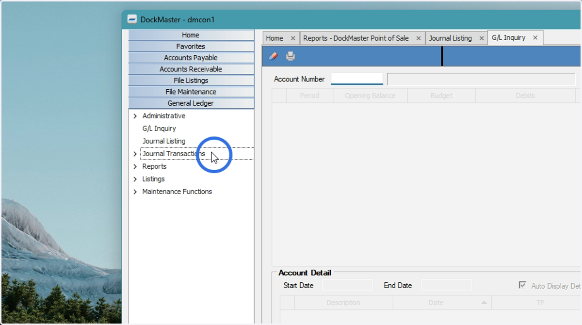This screenshot has height=325, width=582.
Task: Switch to Reports - DockMaster Point of Sale tab
Action: (356, 38)
